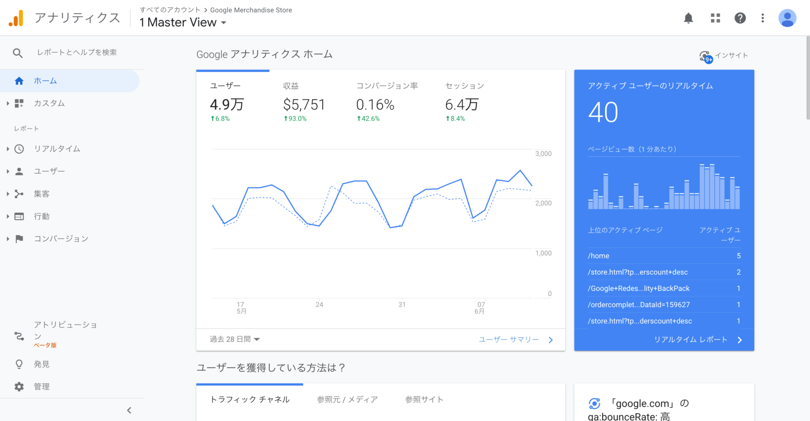Click the /store.html?tp...erscount+desc row
The height and width of the screenshot is (421, 810).
click(664, 272)
